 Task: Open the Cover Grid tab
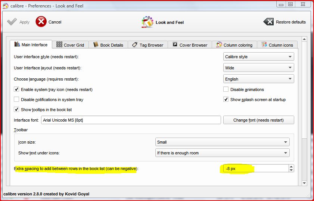tap(70, 45)
